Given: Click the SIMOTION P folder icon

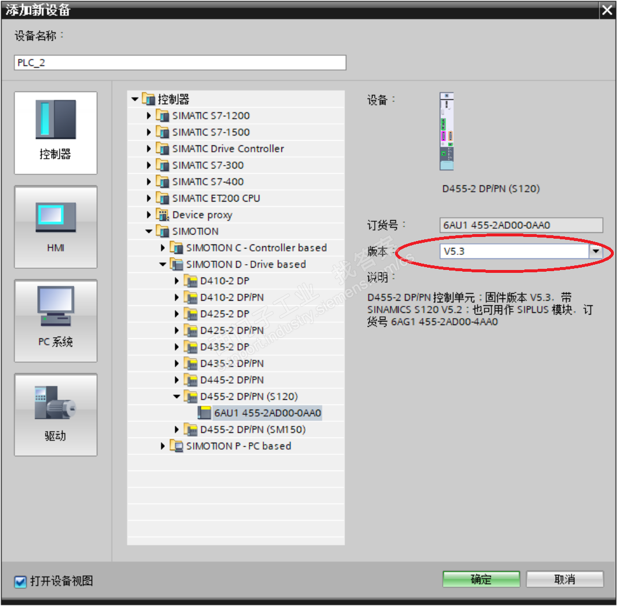Looking at the screenshot, I should pyautogui.click(x=176, y=446).
